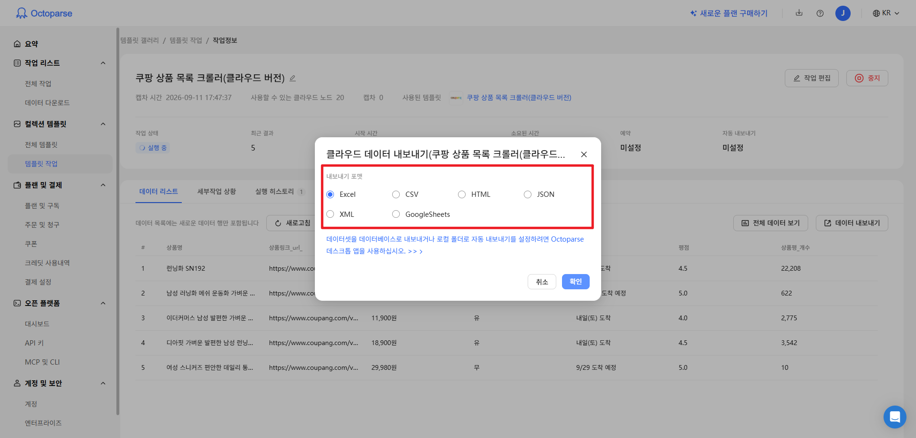
Task: Click the edit pencil beside task title
Action: pyautogui.click(x=293, y=78)
